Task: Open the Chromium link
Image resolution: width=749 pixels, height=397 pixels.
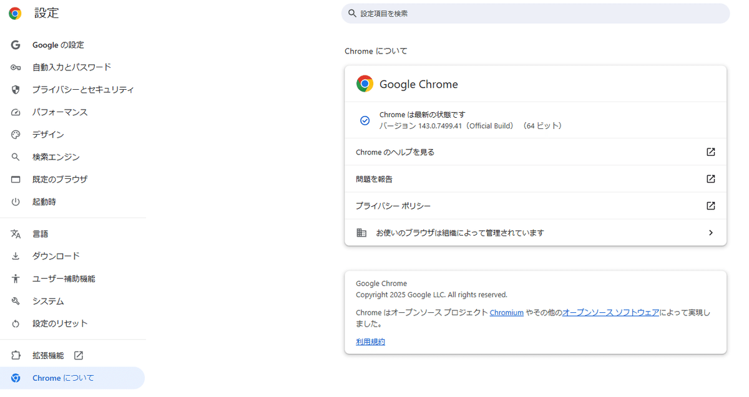Action: point(506,312)
